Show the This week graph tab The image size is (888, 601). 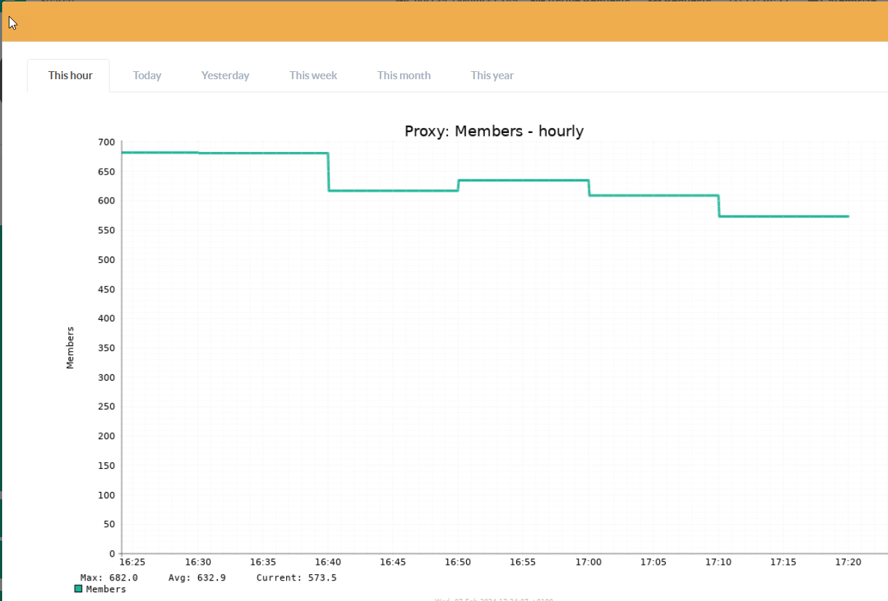(313, 76)
